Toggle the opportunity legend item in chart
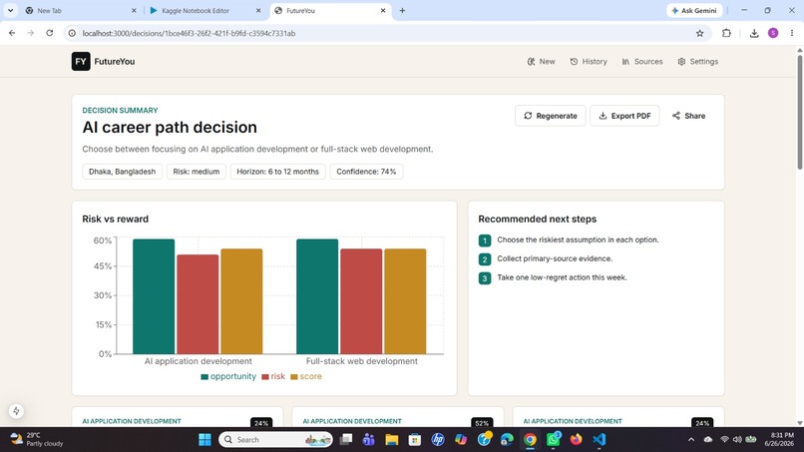This screenshot has width=804, height=452. click(228, 376)
